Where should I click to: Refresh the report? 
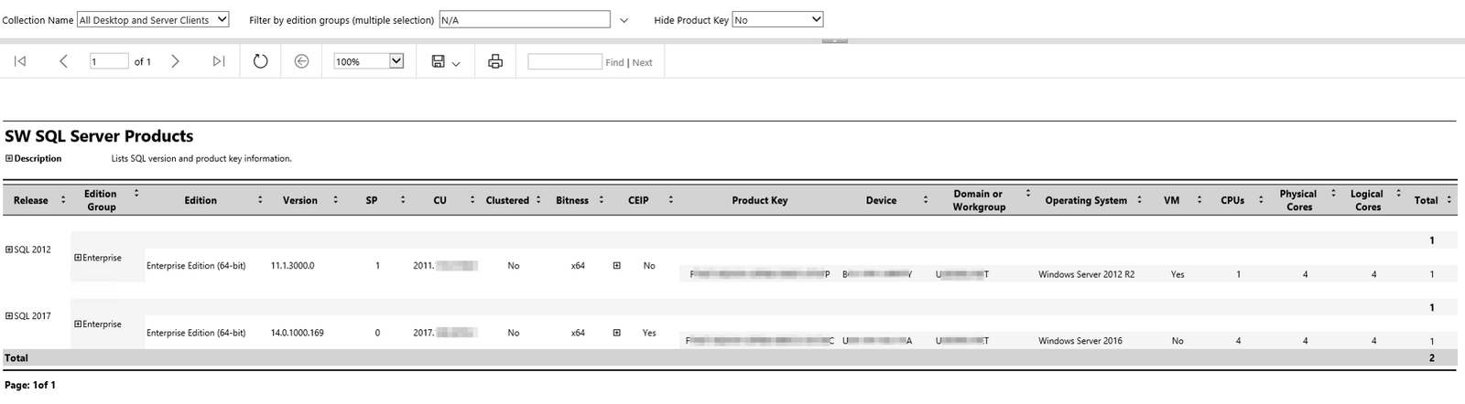[260, 61]
